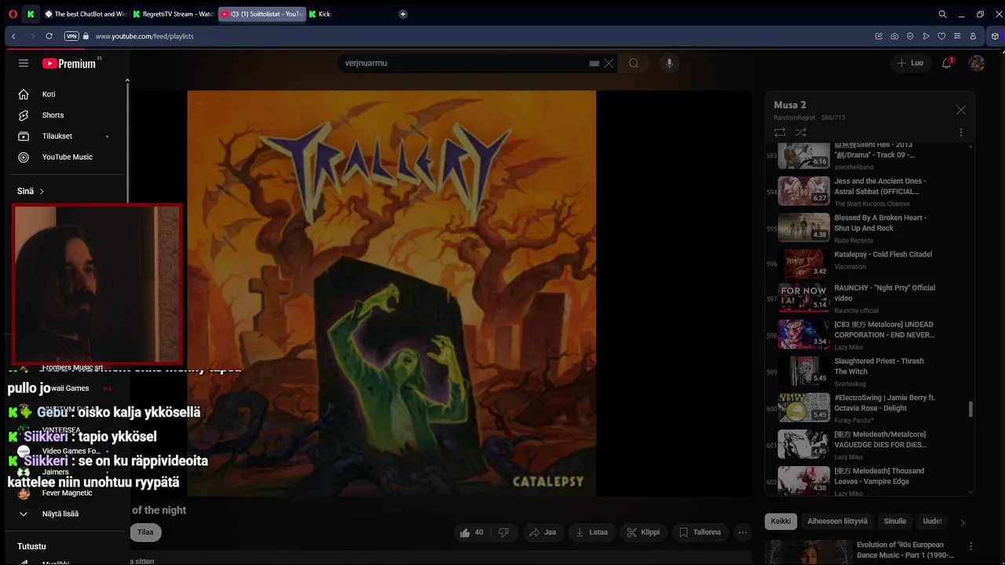Share the video with Jaa
The image size is (1005, 565).
pos(543,532)
